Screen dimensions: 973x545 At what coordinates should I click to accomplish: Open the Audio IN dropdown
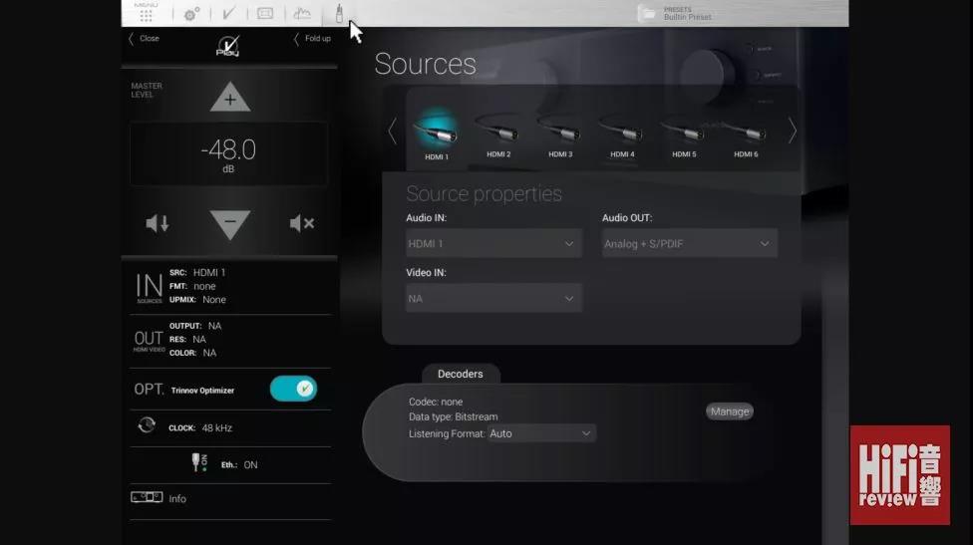click(493, 243)
